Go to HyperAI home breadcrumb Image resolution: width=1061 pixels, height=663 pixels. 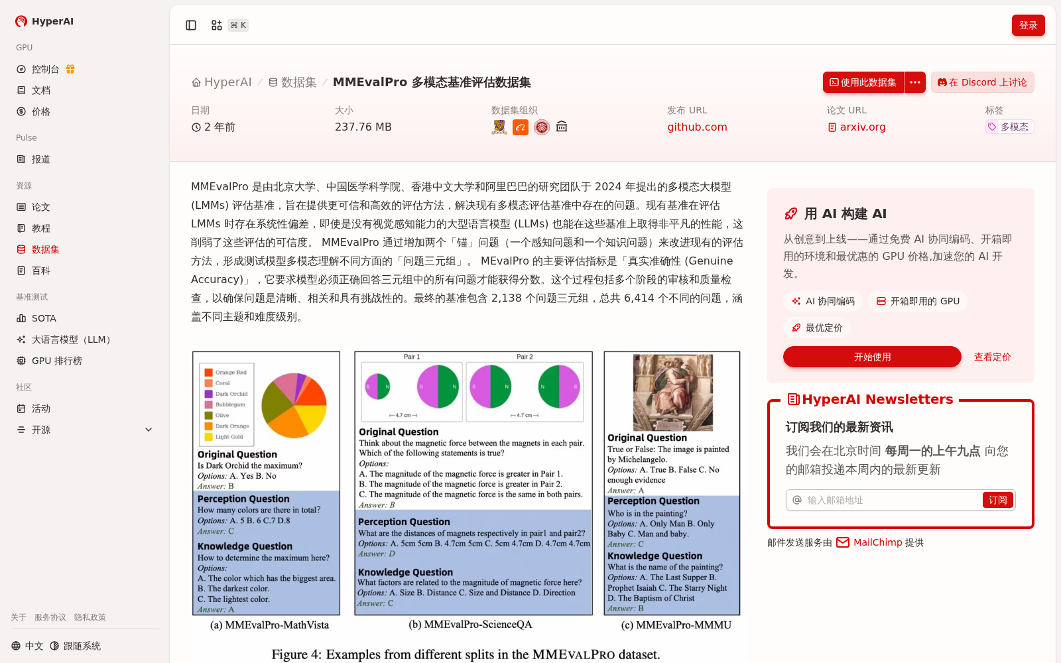click(221, 82)
